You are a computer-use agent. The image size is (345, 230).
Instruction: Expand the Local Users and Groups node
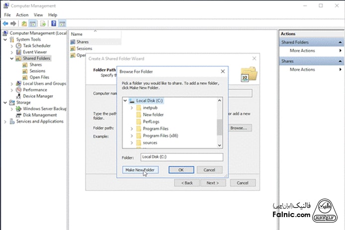coord(12,84)
